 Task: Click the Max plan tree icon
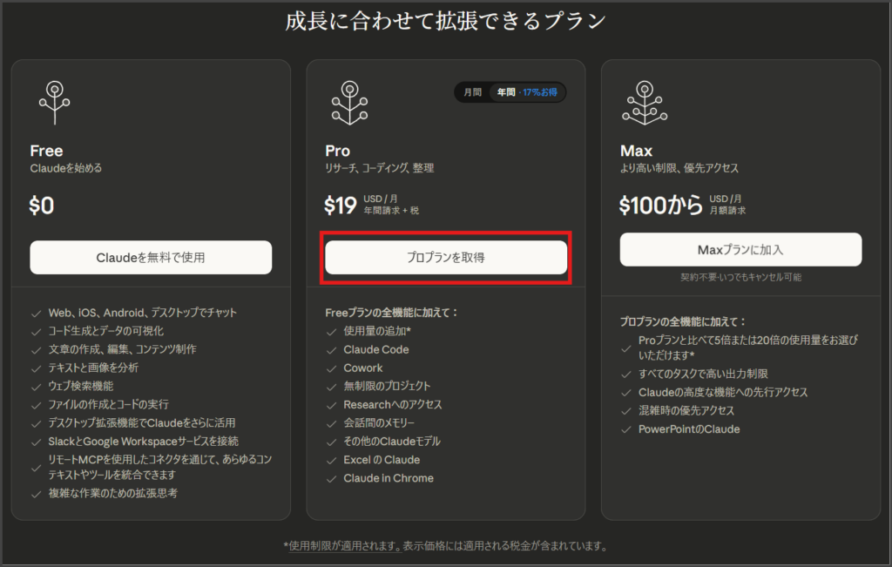[x=644, y=104]
